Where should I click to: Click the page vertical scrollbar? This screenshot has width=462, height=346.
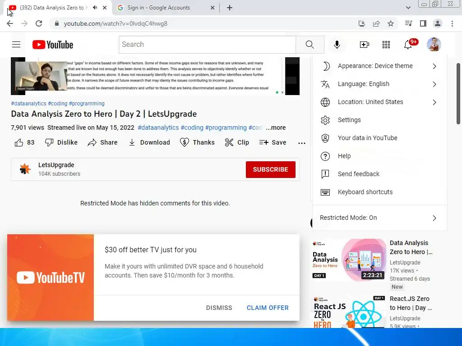click(x=458, y=94)
